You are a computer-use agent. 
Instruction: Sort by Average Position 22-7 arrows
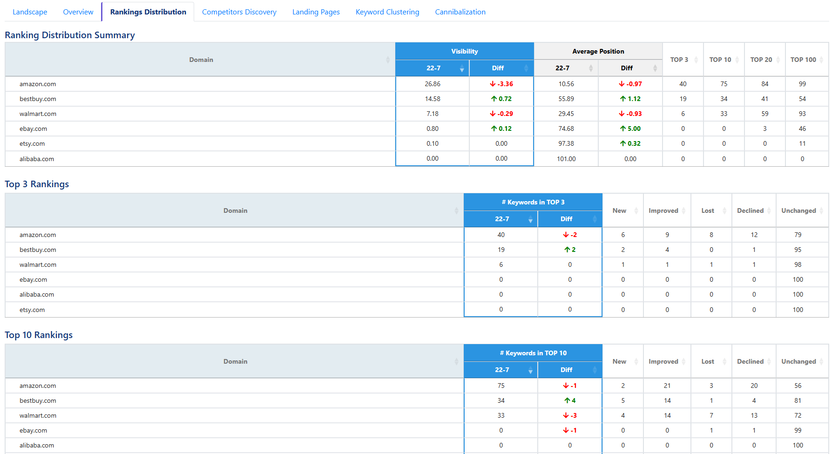(591, 68)
